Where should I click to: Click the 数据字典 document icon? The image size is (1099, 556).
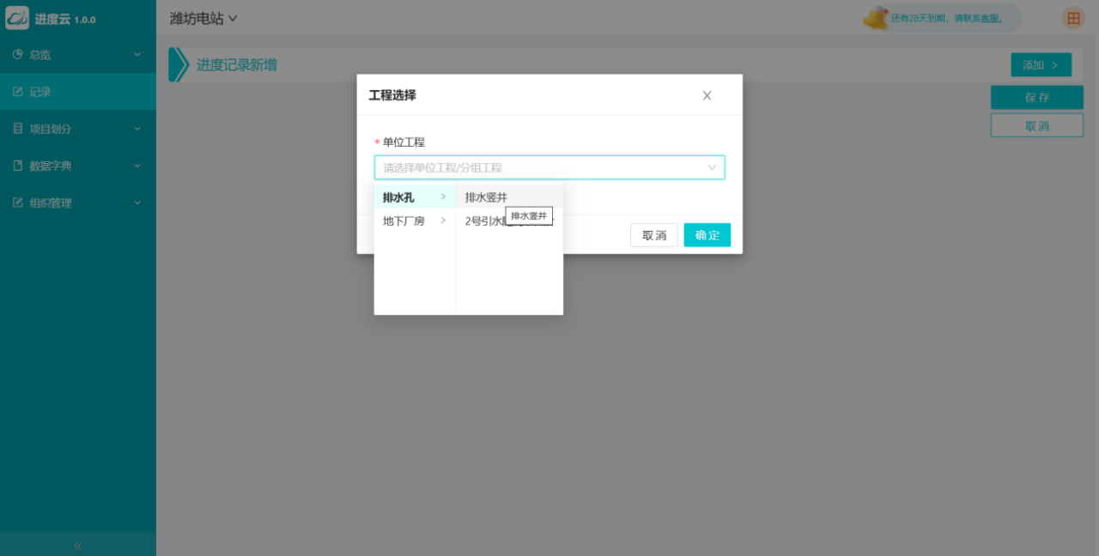tap(17, 166)
